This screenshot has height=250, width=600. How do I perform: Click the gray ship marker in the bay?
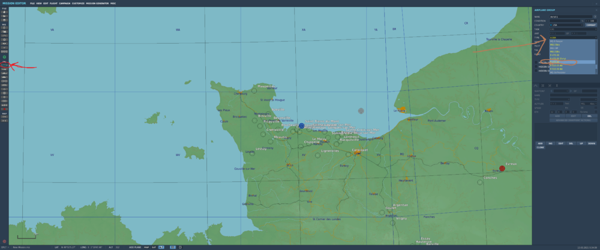point(361,111)
